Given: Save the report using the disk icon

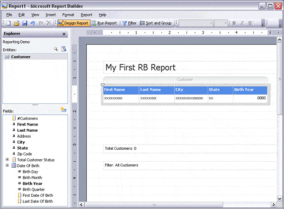Looking at the screenshot, I should tap(25, 23).
